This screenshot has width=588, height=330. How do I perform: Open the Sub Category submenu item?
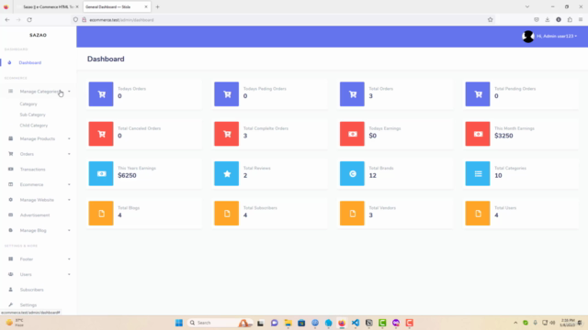coord(33,115)
